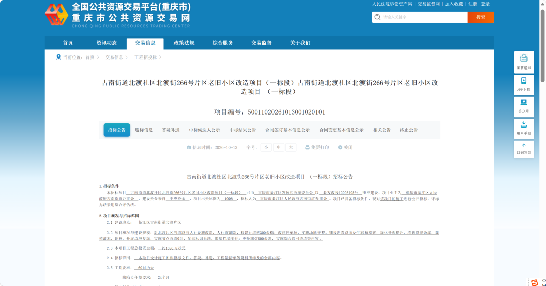This screenshot has height=286, width=546.
Task: Set font size to 大
Action: tap(291, 148)
